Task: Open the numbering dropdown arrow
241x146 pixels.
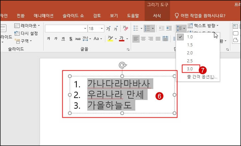Action: (153, 28)
